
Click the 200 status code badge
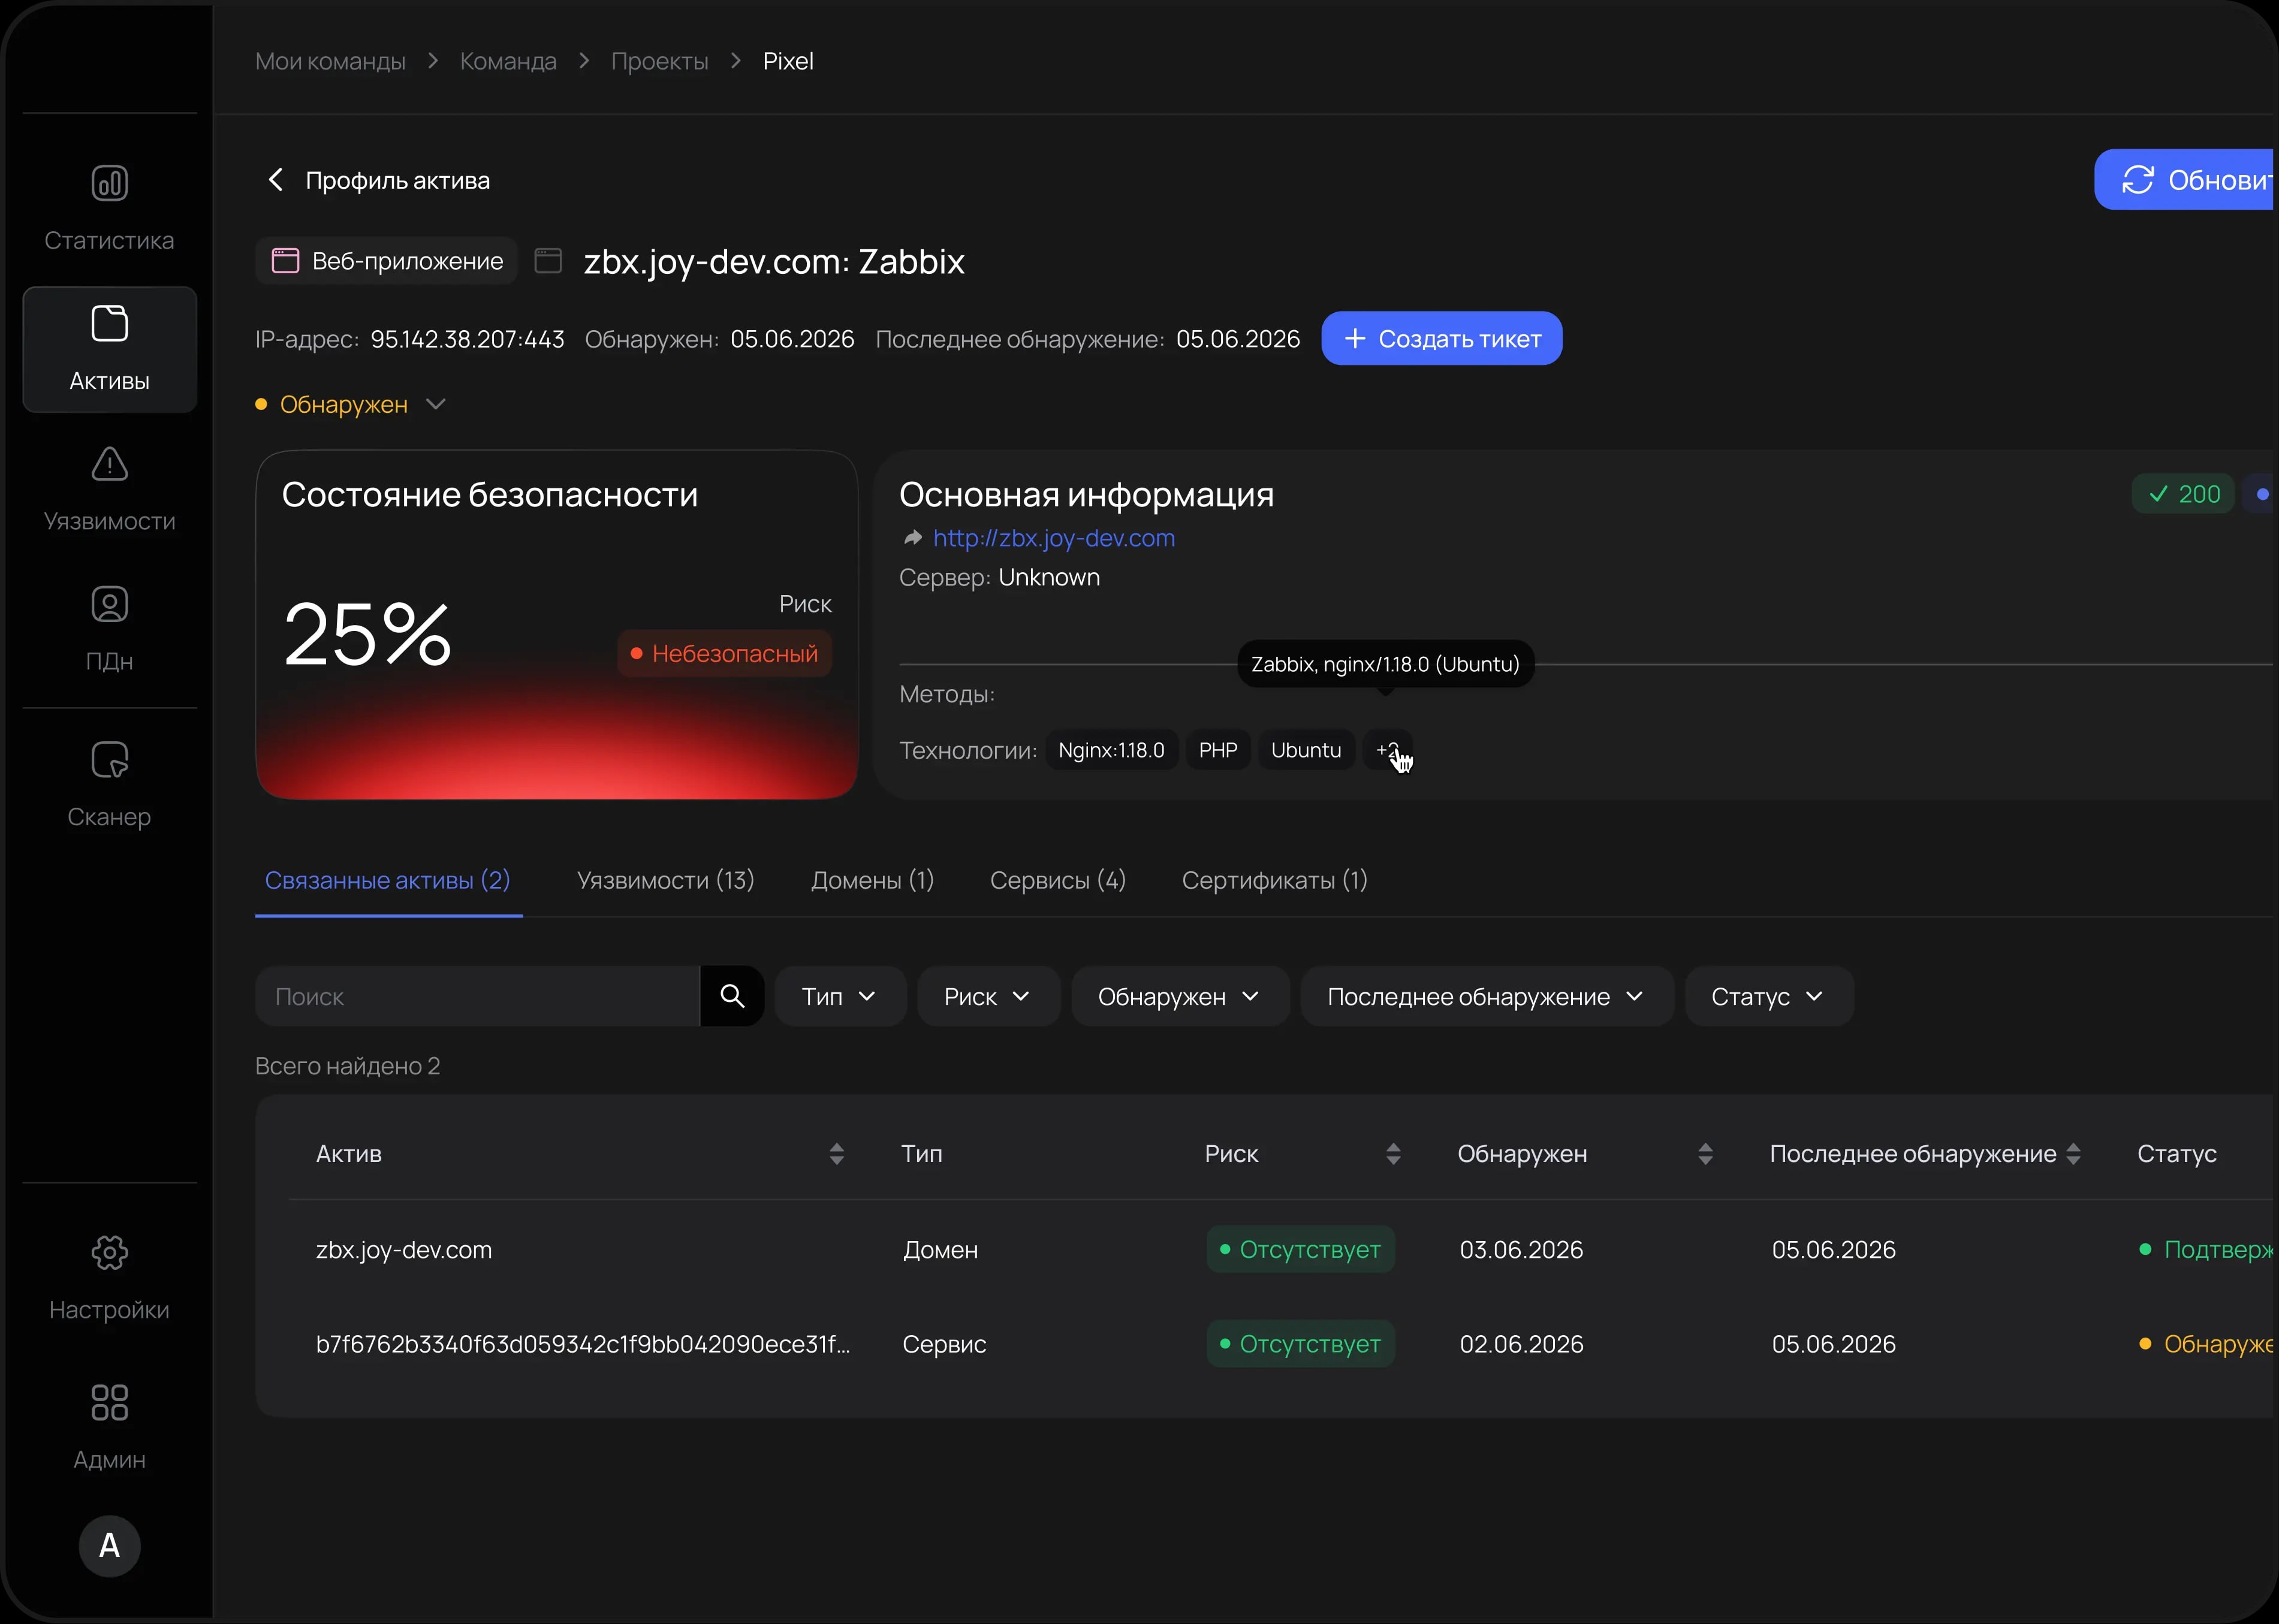[2183, 494]
